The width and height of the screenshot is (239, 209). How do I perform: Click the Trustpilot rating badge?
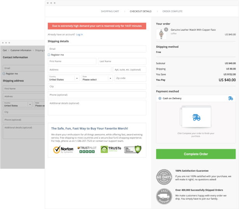86,150
